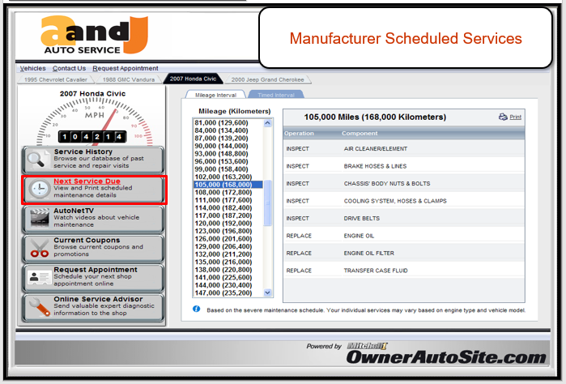Select the 2007 Honda Civic tab
The height and width of the screenshot is (384, 566).
[193, 79]
